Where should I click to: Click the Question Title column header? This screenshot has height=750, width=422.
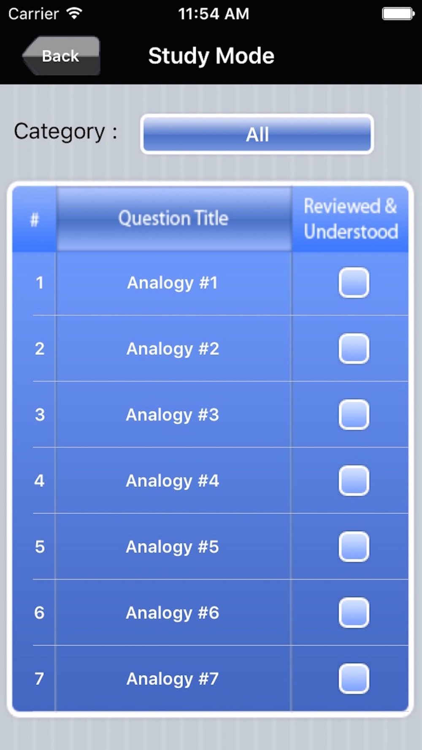(x=173, y=219)
